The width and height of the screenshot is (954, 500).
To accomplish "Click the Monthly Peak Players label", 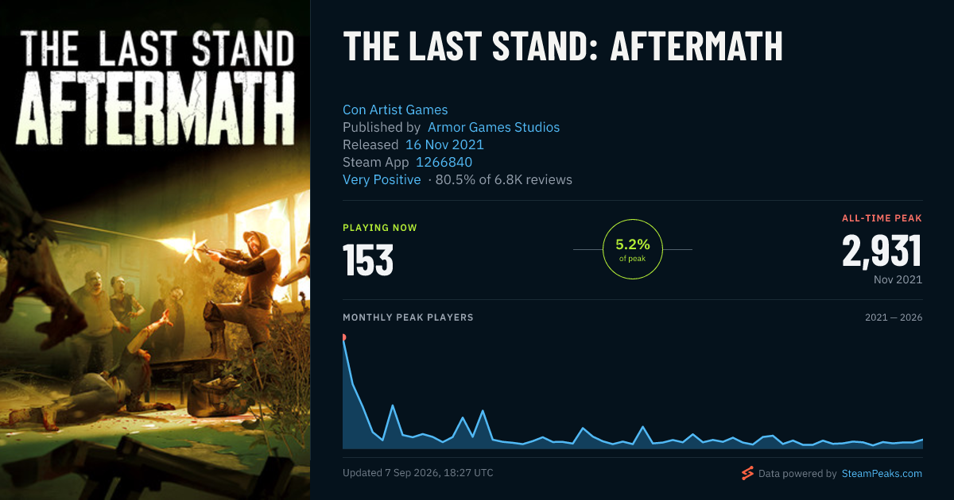I will point(408,317).
